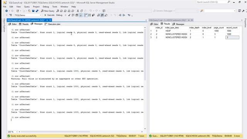The image size is (247, 139).
Task: Toggle Include Actual Execution Plan
Action: 86,15
